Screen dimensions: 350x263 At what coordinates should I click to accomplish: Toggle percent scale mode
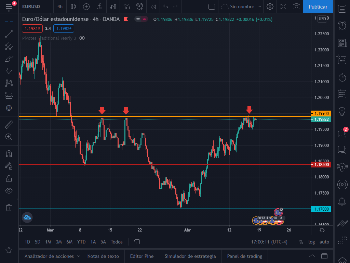pos(301,242)
